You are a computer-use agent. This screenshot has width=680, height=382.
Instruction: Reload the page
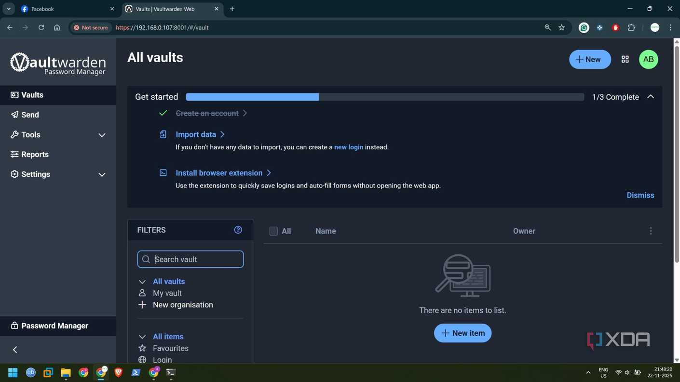[x=41, y=27]
